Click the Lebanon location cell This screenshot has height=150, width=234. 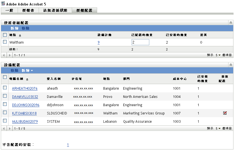point(110,122)
